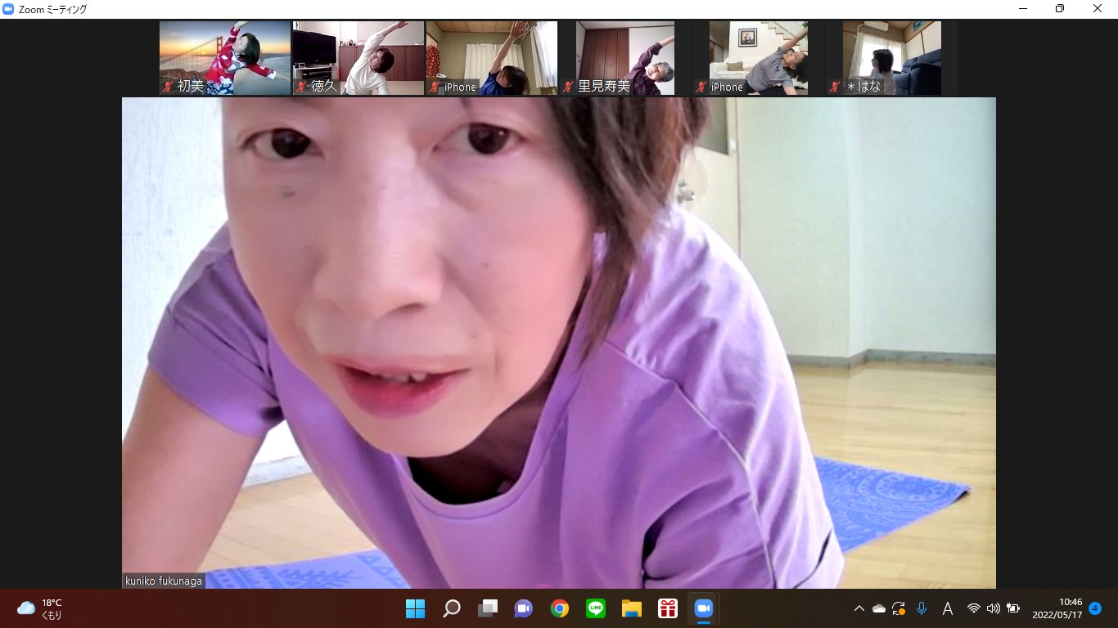
Task: Click the main speaker video of kuniko fukunaga
Action: [x=559, y=343]
